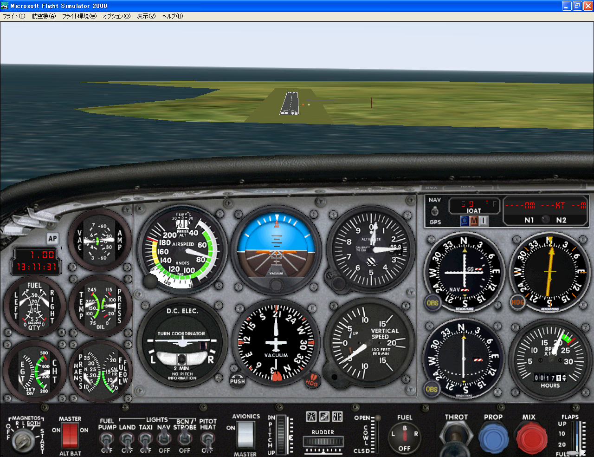
Task: Click the white I inner marker light
Action: coord(483,221)
